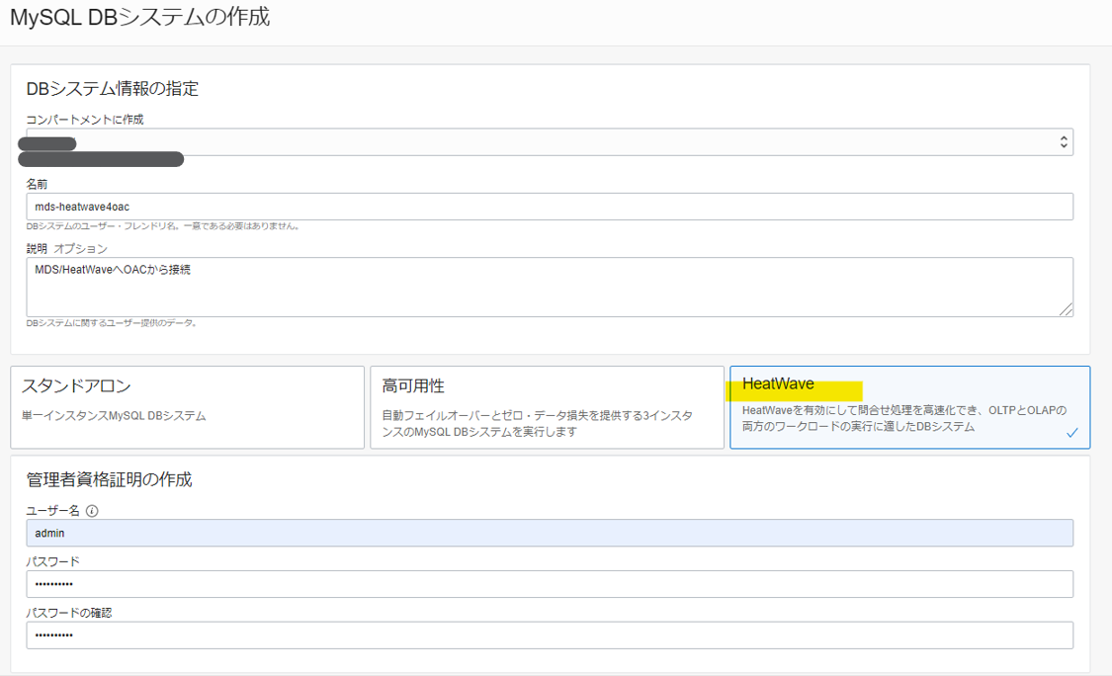Select the スタンドアロン standalone option card
Image resolution: width=1112 pixels, height=676 pixels.
(187, 407)
